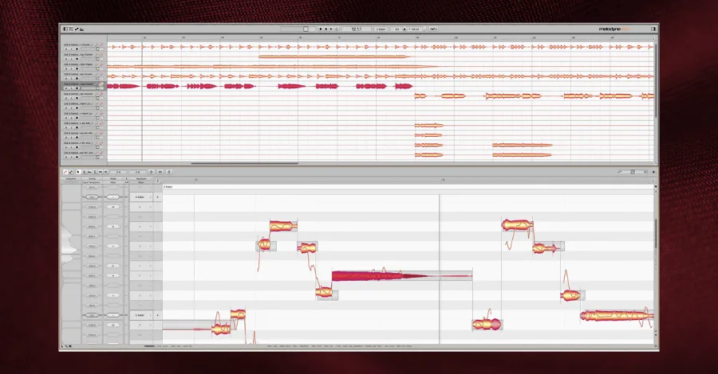Select the Main arrow tool
Viewport: 718px width, 374px height.
coord(78,172)
